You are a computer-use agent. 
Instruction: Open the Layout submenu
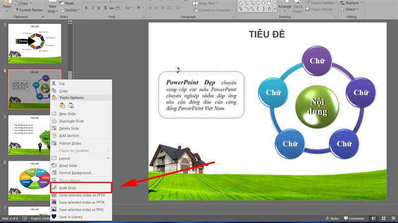tap(81, 158)
